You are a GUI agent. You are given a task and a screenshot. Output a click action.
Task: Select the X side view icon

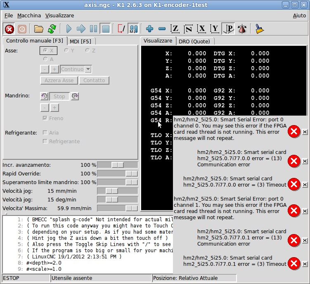coord(201,29)
